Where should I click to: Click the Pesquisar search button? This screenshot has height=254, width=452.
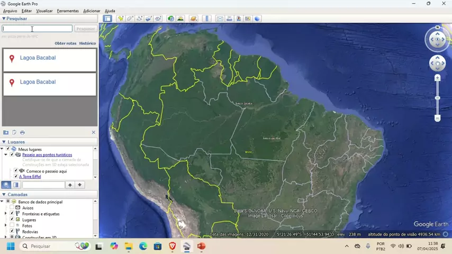coord(86,29)
